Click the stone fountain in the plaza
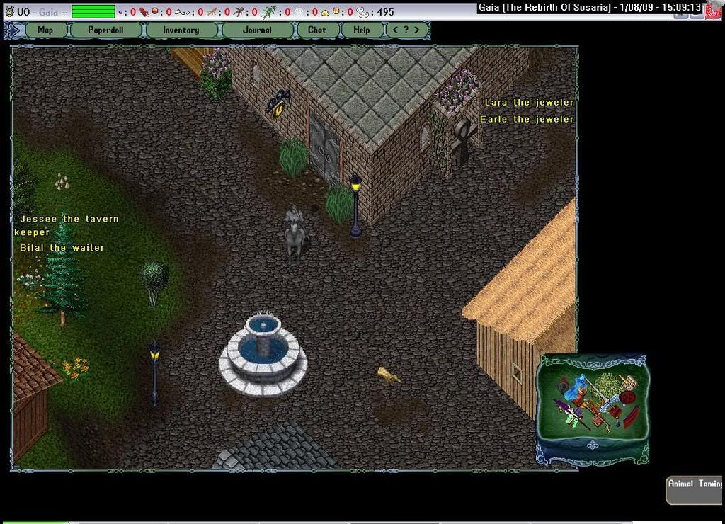The image size is (725, 524). click(x=263, y=354)
